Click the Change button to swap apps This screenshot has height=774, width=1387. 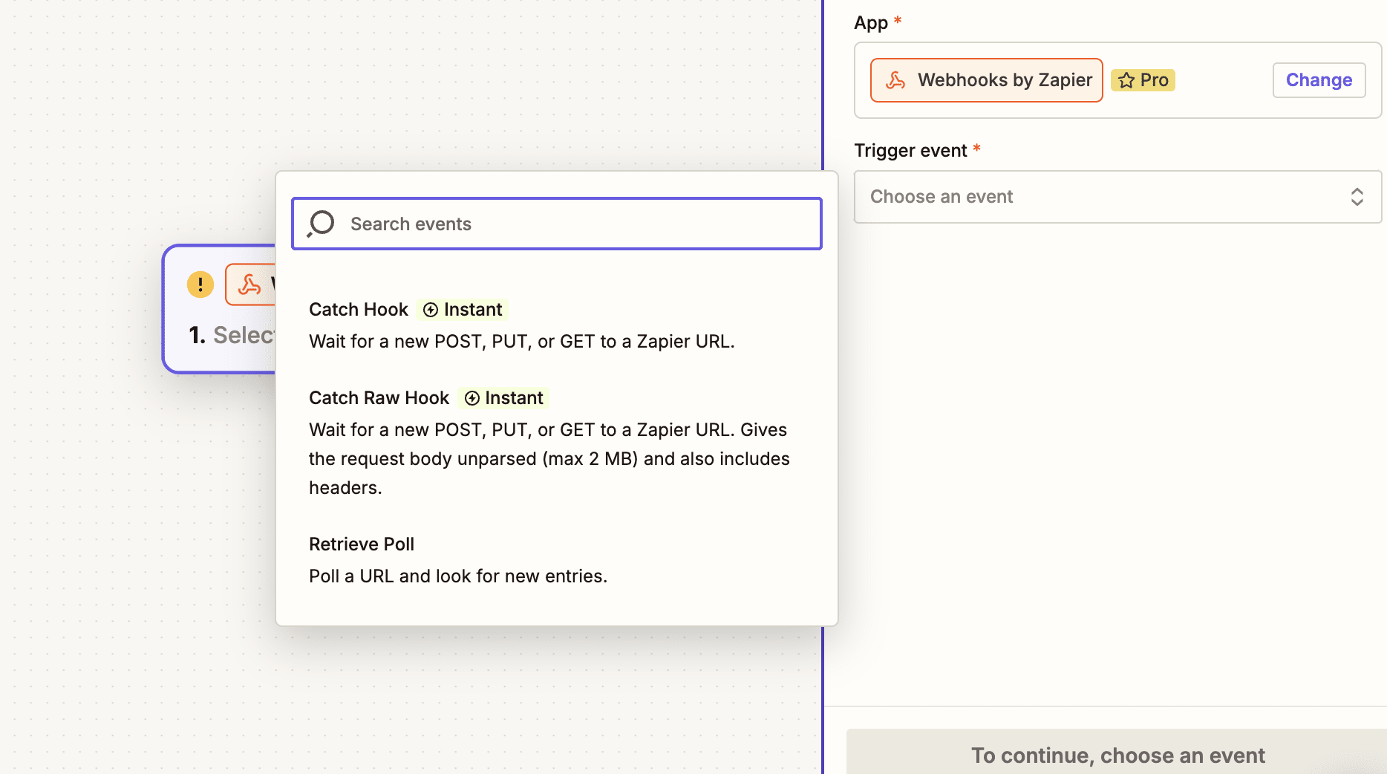[x=1319, y=79]
